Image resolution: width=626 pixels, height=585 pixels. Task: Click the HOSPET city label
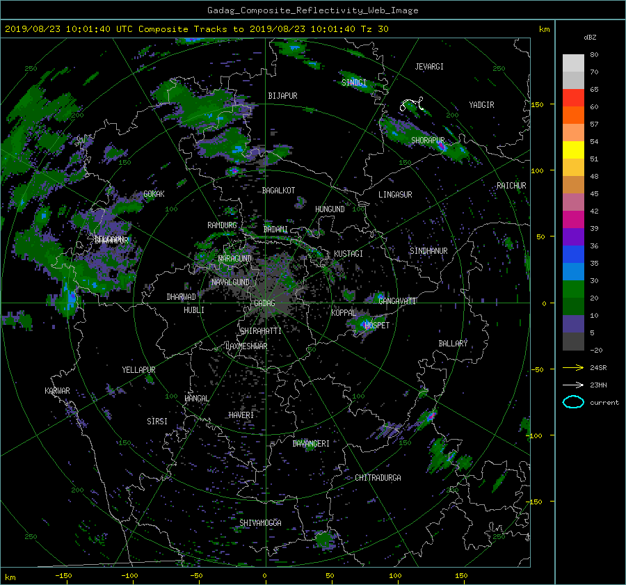[377, 326]
